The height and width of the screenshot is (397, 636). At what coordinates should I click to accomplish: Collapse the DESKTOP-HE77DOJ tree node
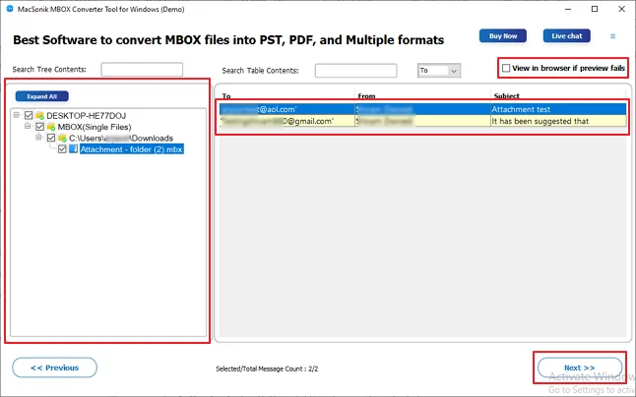[16, 115]
